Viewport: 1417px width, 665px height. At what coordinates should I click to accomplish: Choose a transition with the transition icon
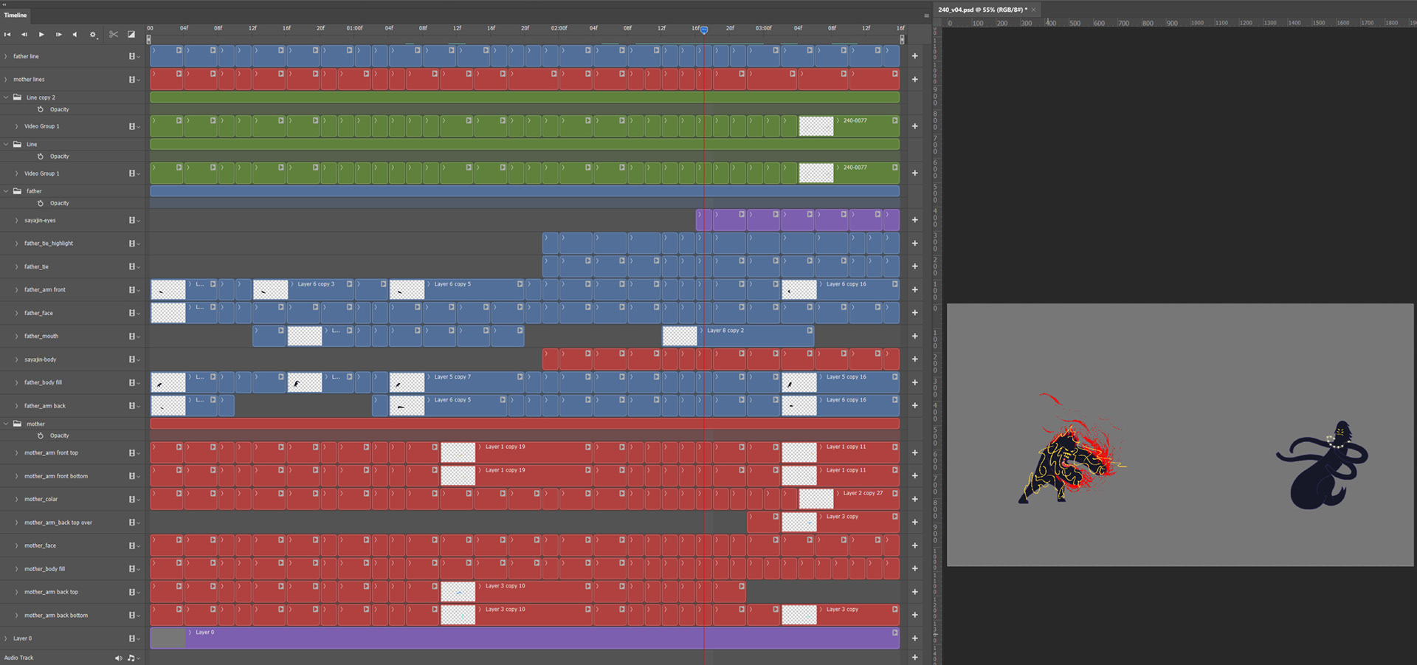point(131,35)
